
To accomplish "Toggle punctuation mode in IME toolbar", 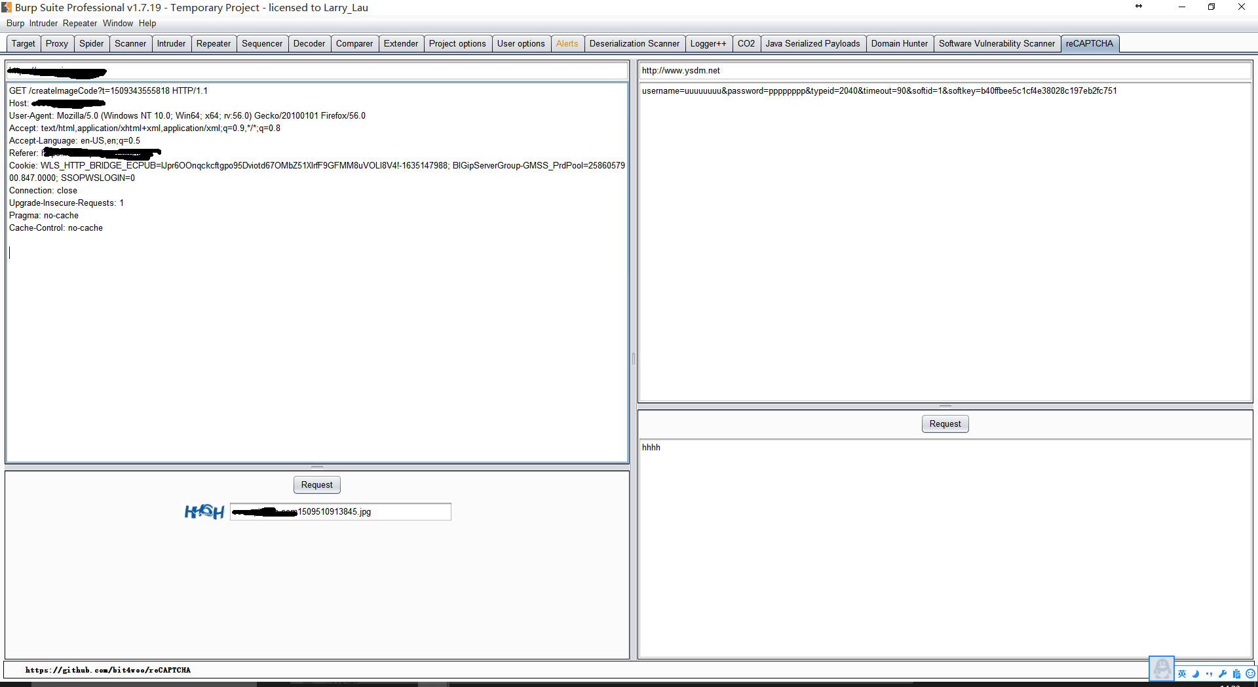I will click(x=1209, y=674).
